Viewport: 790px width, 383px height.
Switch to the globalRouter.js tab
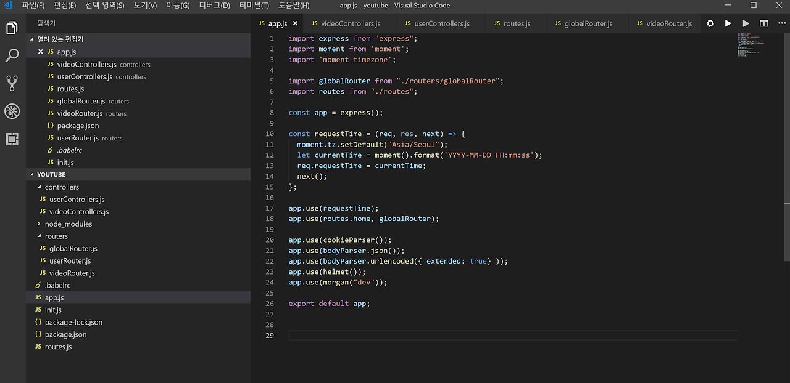tap(588, 23)
